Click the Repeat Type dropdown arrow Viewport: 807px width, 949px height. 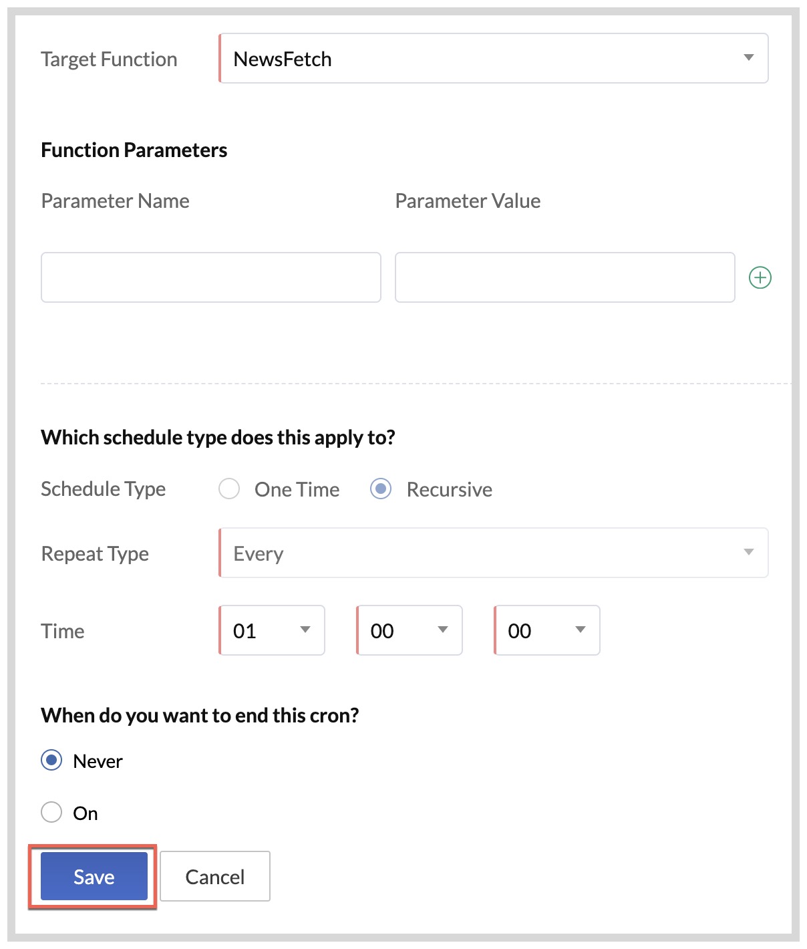(x=748, y=552)
